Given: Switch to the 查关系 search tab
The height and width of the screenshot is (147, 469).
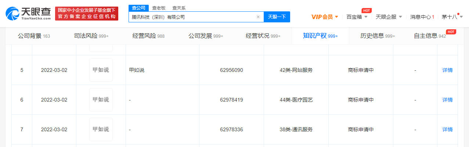Looking at the screenshot, I should pyautogui.click(x=179, y=8).
